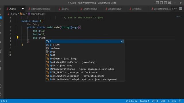
Task: Click Debug code lens above main
Action: coord(36,24)
